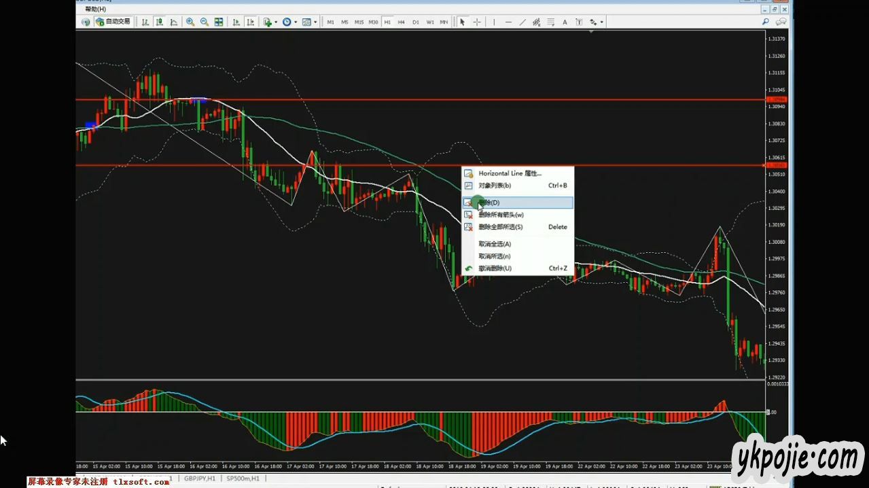
Task: Open the 帮助(H) help menu
Action: [x=96, y=9]
